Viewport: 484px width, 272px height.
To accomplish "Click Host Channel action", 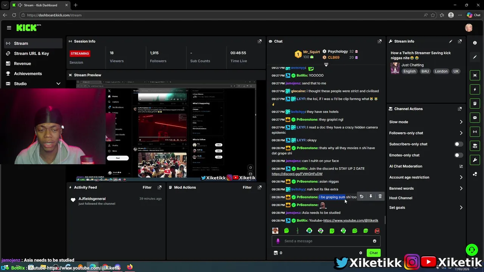I will click(400, 198).
